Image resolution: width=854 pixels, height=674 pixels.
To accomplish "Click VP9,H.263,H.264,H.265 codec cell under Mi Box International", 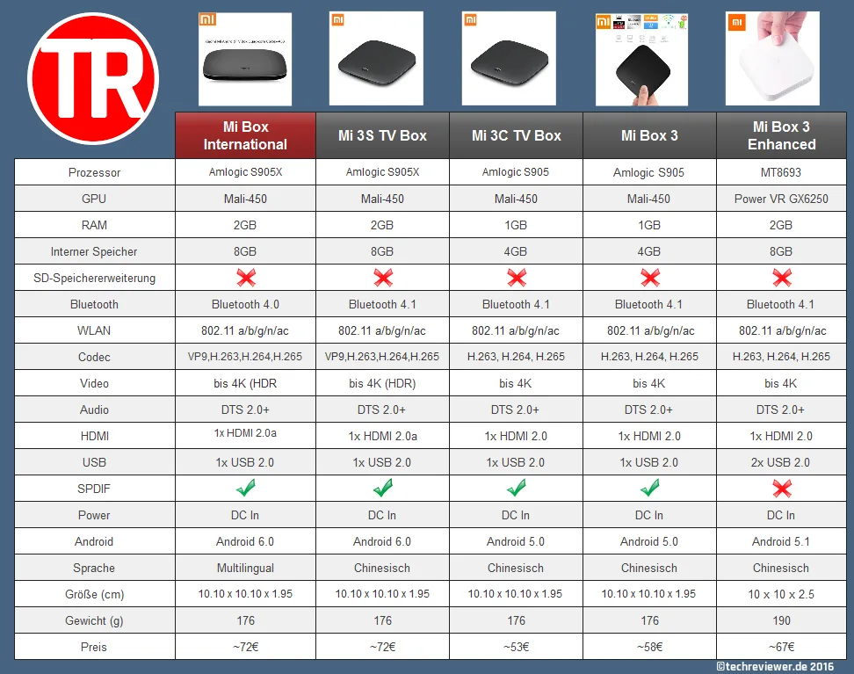I will [245, 357].
